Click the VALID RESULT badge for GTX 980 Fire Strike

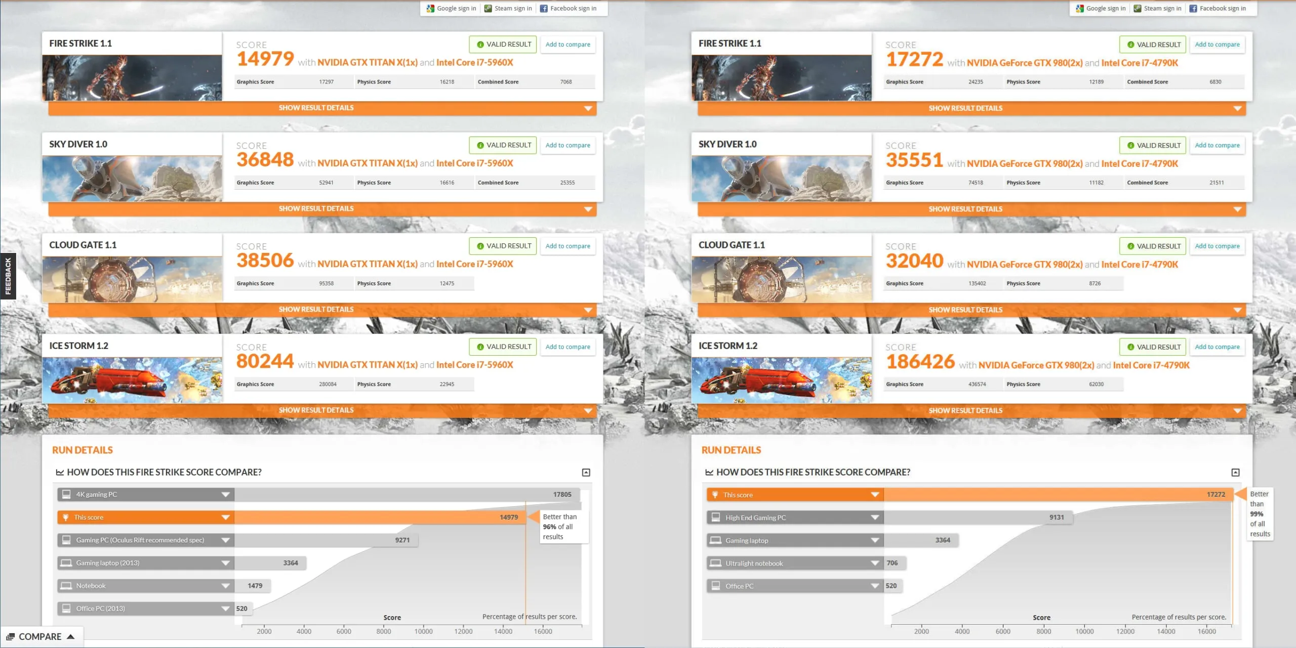coord(1153,45)
